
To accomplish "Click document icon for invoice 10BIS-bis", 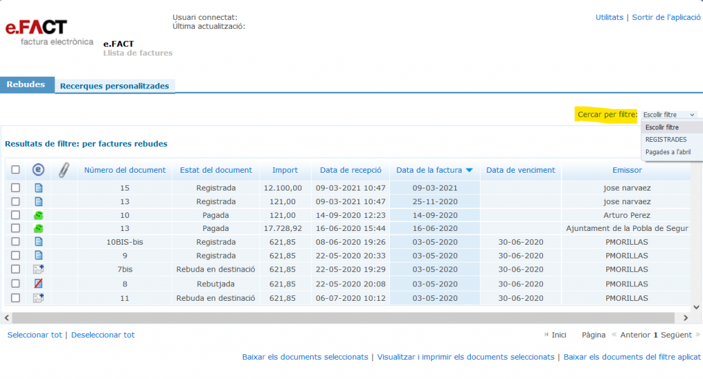I will [x=38, y=242].
